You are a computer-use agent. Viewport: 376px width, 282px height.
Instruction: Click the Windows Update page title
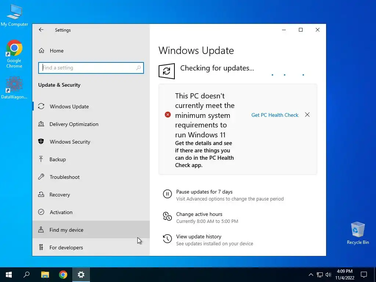(196, 50)
